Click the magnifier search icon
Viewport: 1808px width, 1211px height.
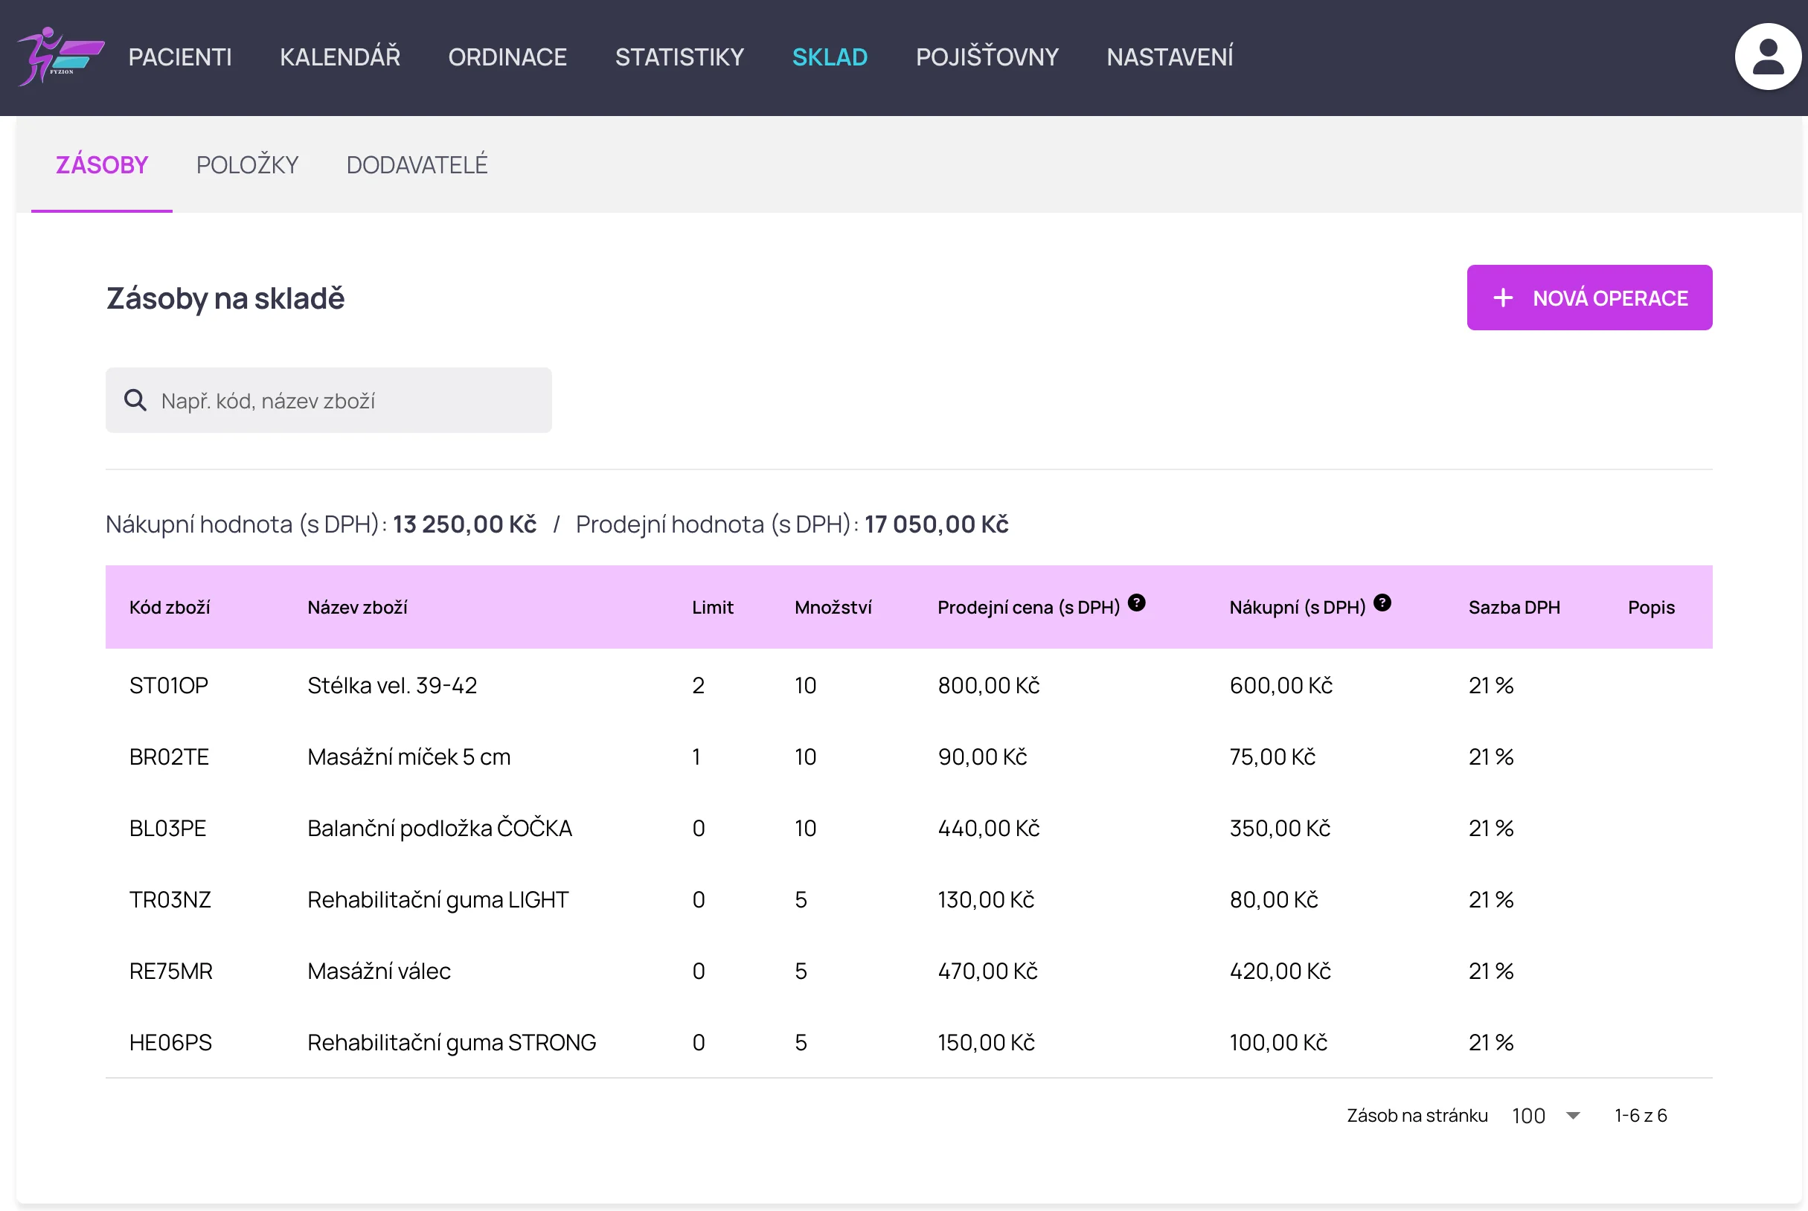[135, 400]
